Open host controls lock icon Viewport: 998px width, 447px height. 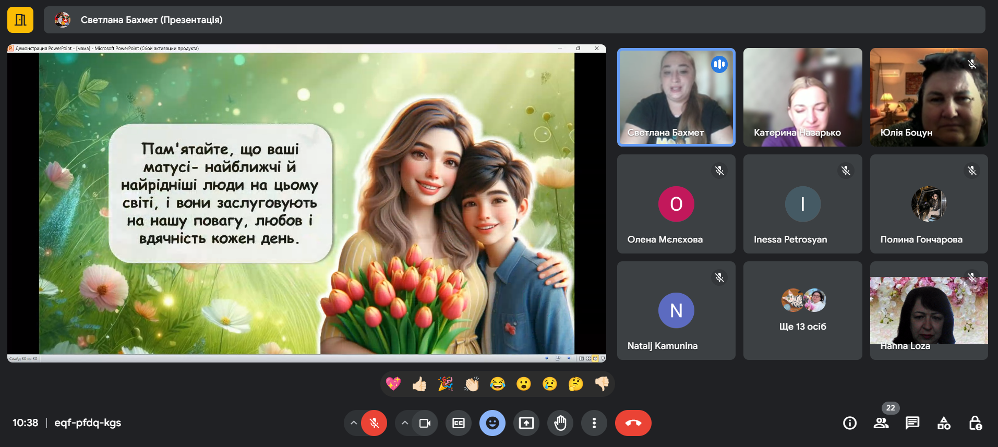tap(975, 423)
